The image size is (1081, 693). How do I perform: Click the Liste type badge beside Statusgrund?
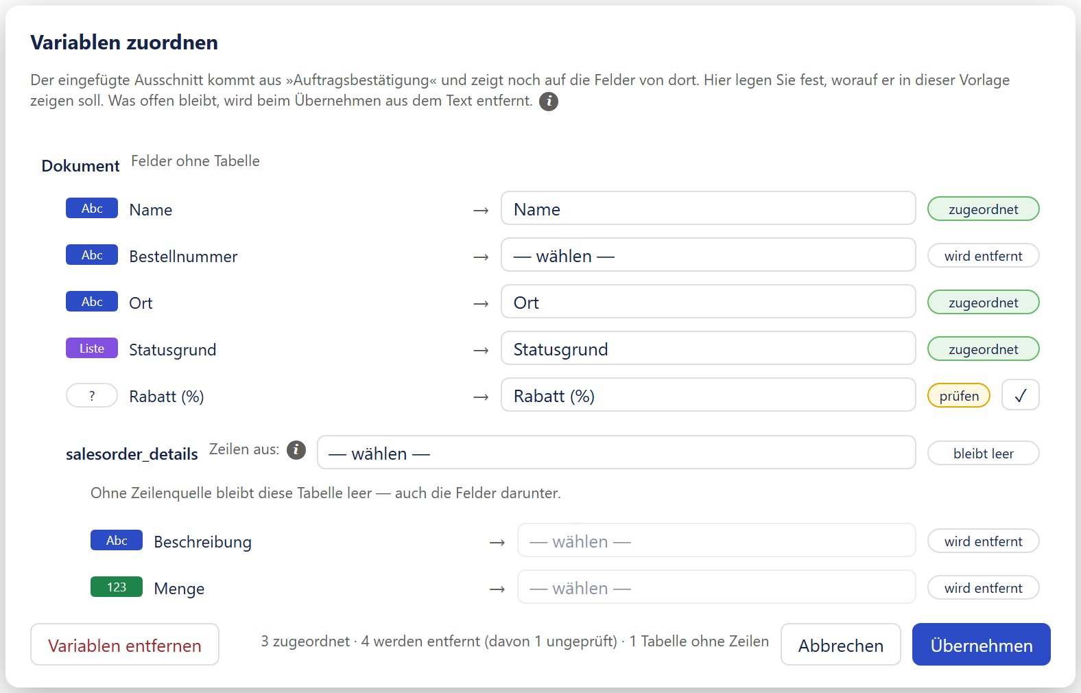pyautogui.click(x=92, y=349)
